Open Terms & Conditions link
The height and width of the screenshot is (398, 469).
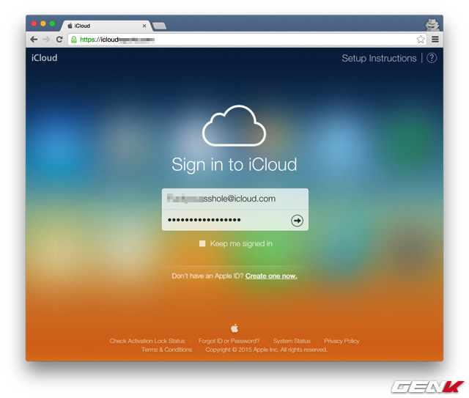[166, 350]
